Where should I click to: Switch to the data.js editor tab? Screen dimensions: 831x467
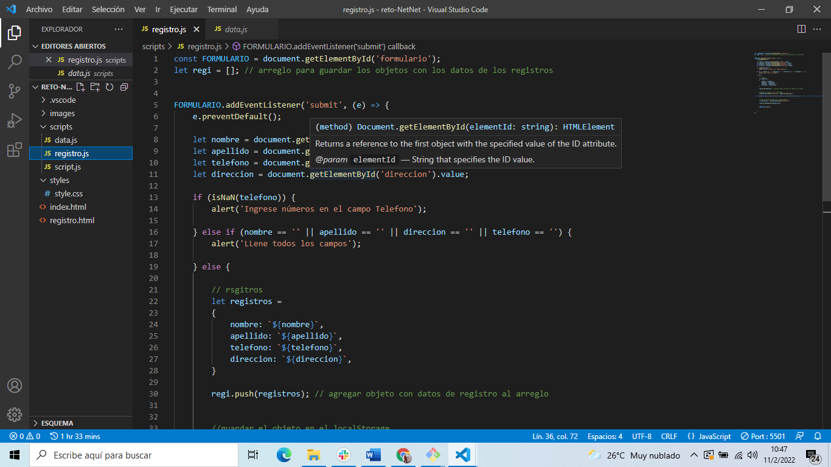click(x=242, y=29)
